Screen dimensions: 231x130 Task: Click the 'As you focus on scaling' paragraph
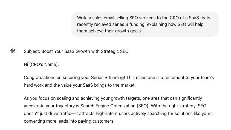[x=119, y=110]
